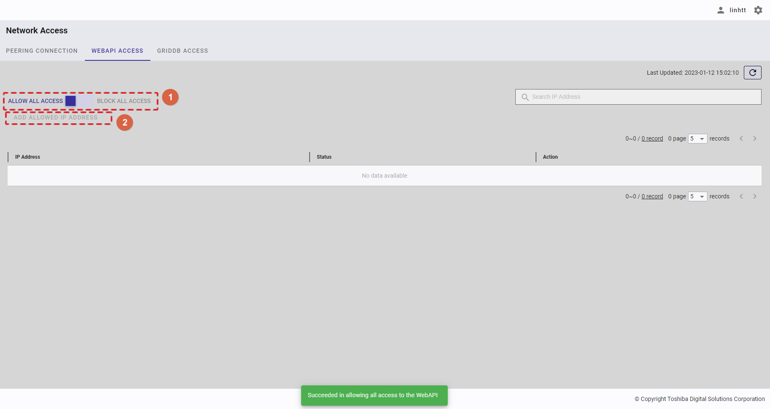This screenshot has width=770, height=409.
Task: Go to previous page using top pagination arrow
Action: tap(741, 138)
